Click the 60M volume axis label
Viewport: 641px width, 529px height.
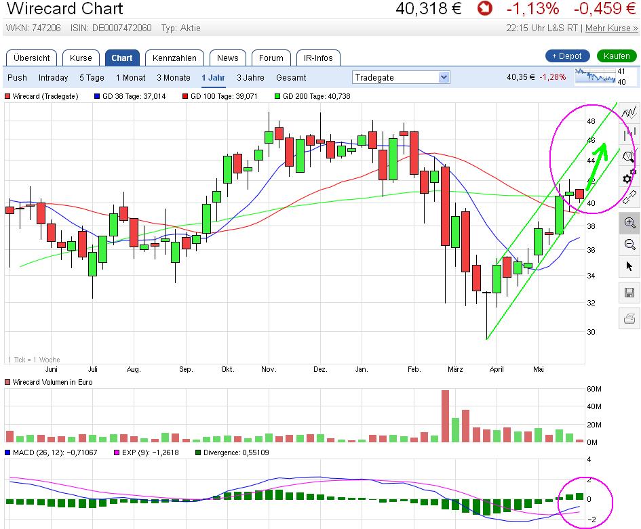click(x=594, y=389)
